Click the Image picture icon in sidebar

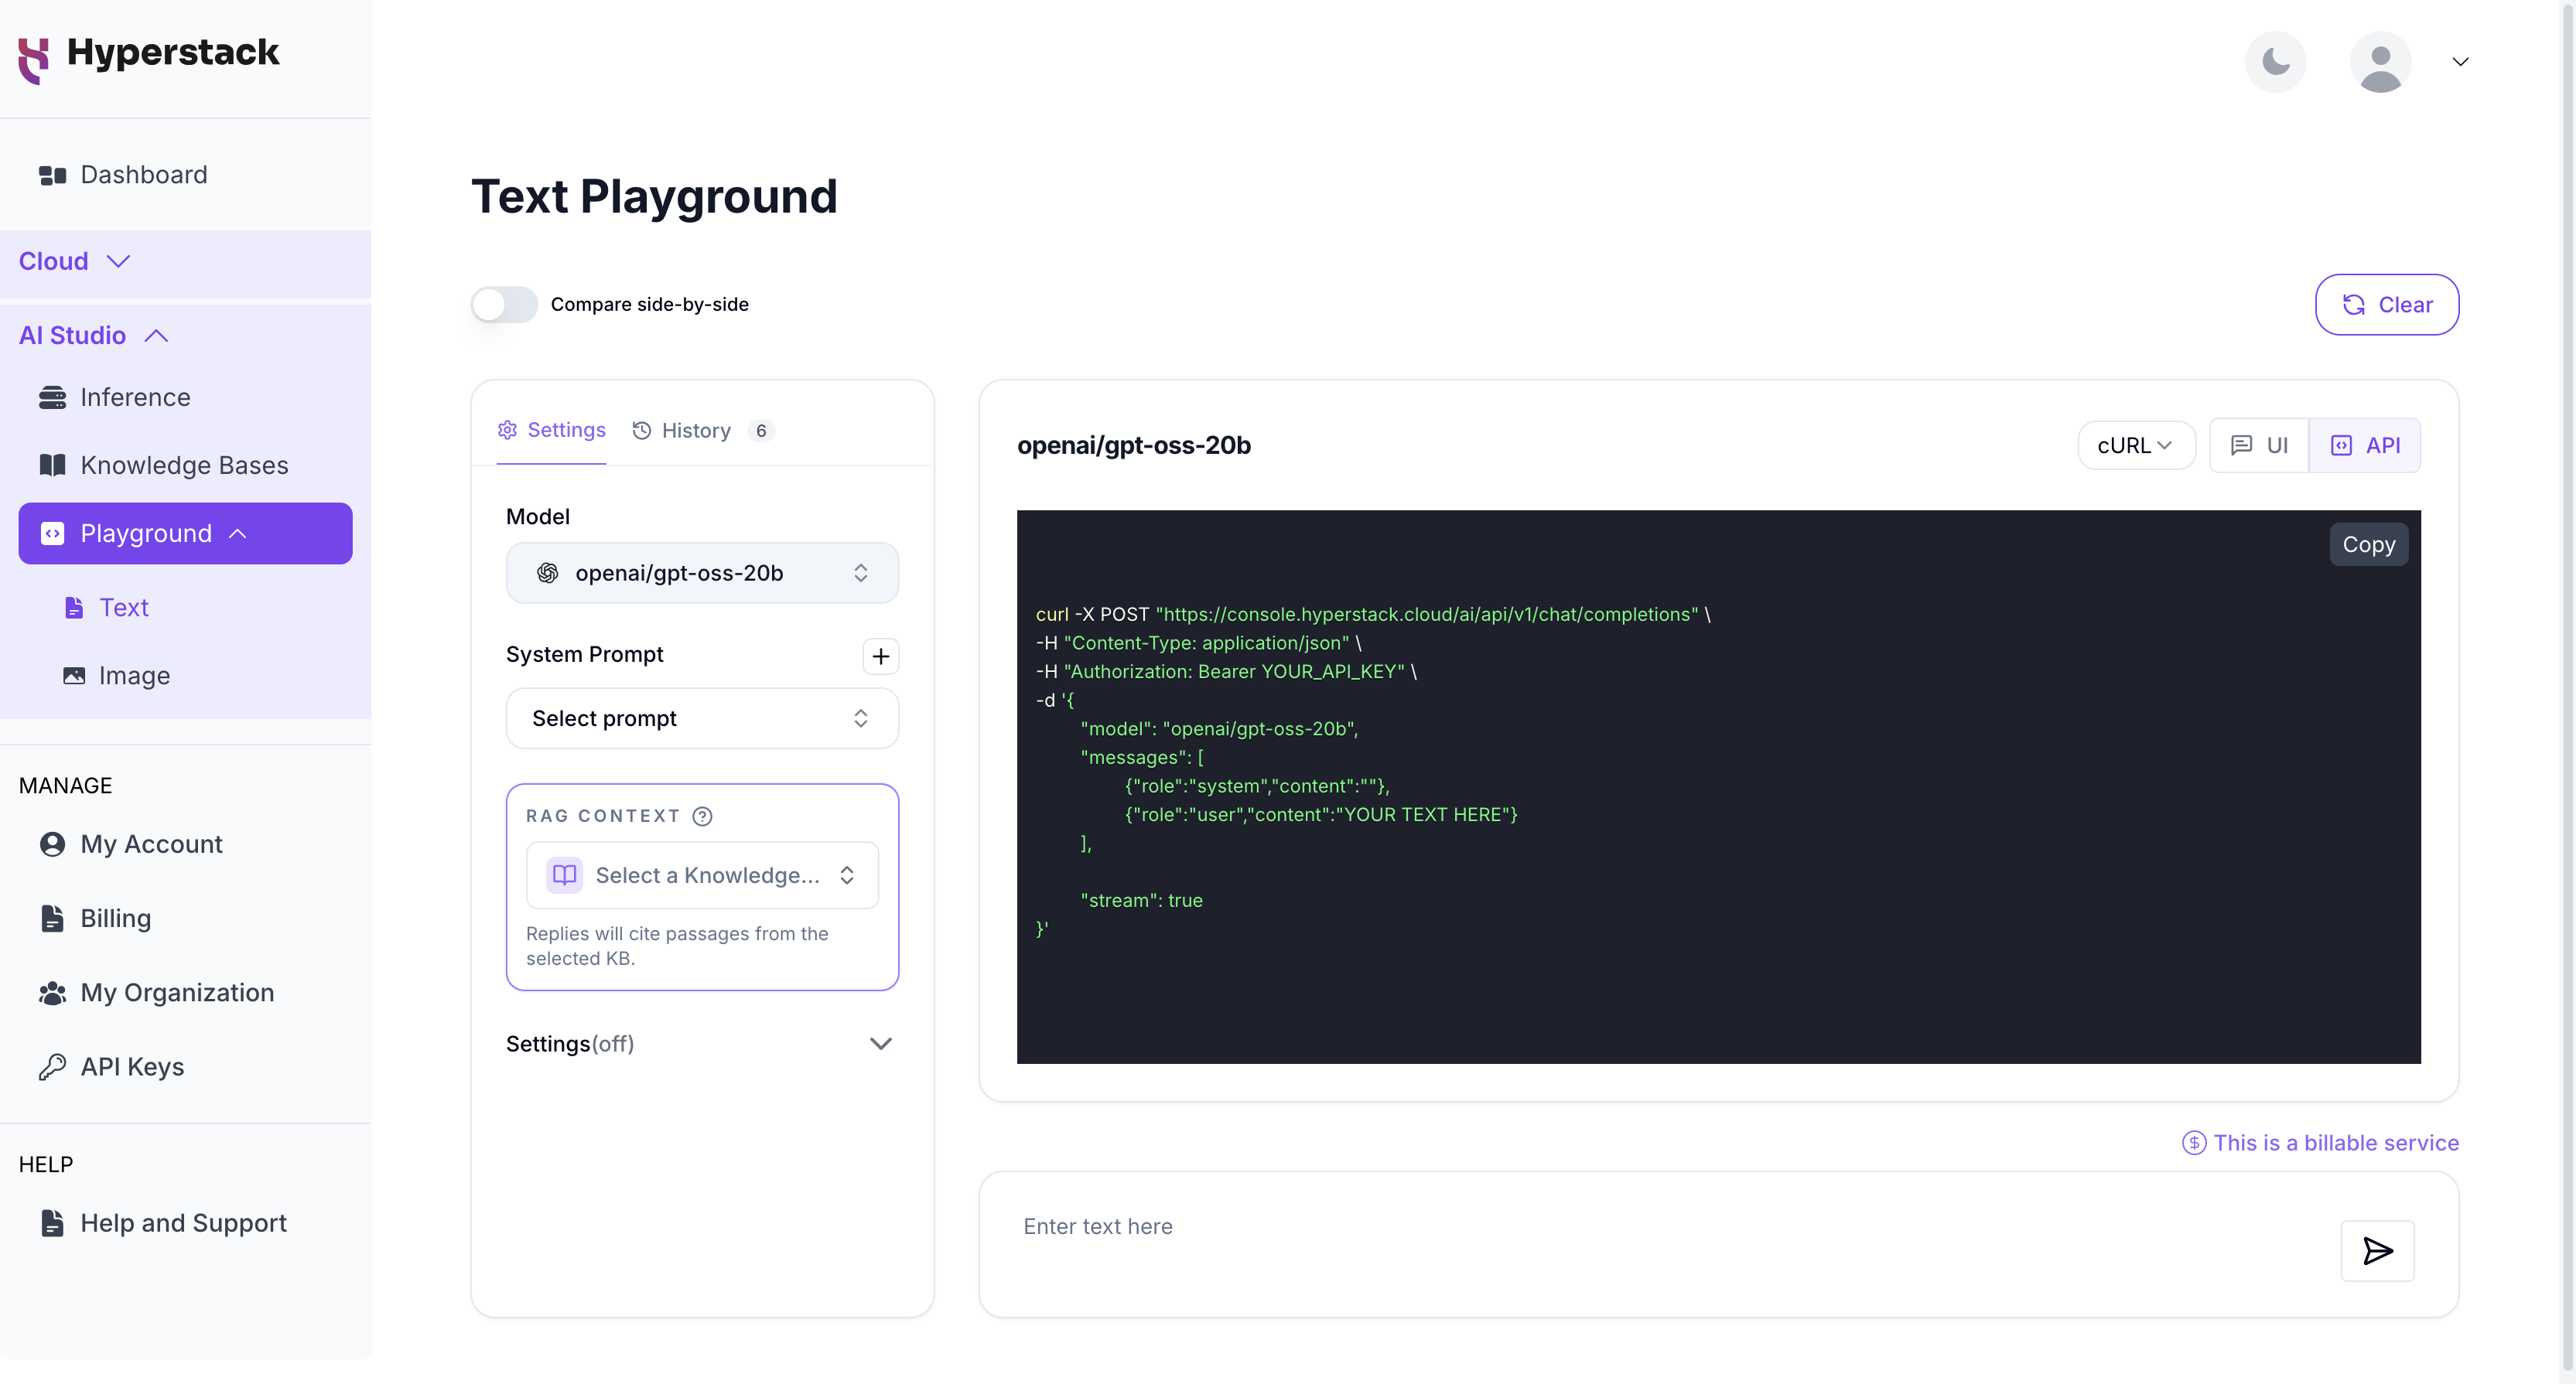[x=74, y=676]
